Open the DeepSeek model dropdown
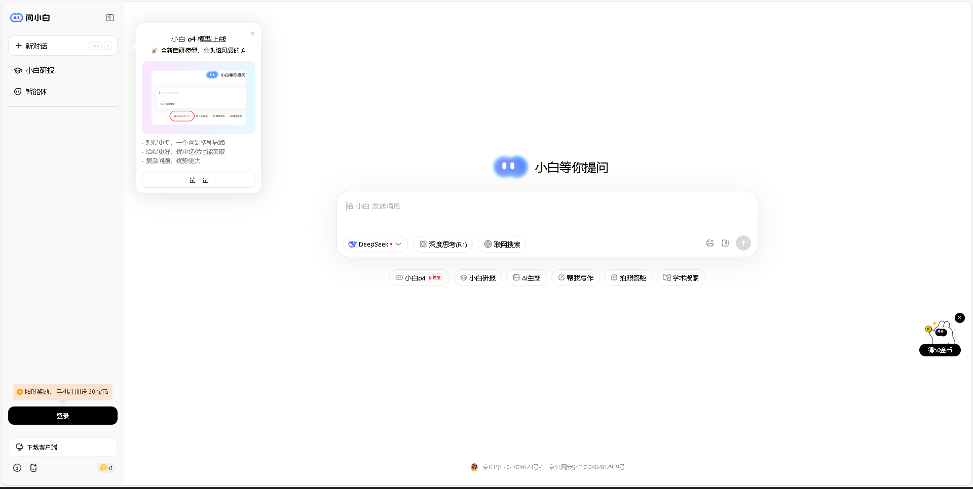 coord(375,244)
